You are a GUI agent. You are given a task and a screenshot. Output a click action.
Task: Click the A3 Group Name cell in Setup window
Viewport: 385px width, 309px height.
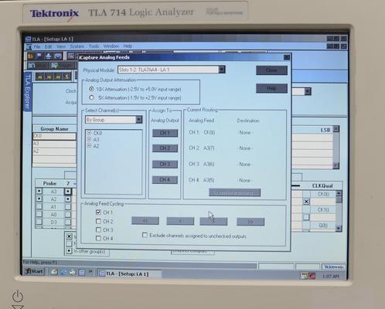54,144
